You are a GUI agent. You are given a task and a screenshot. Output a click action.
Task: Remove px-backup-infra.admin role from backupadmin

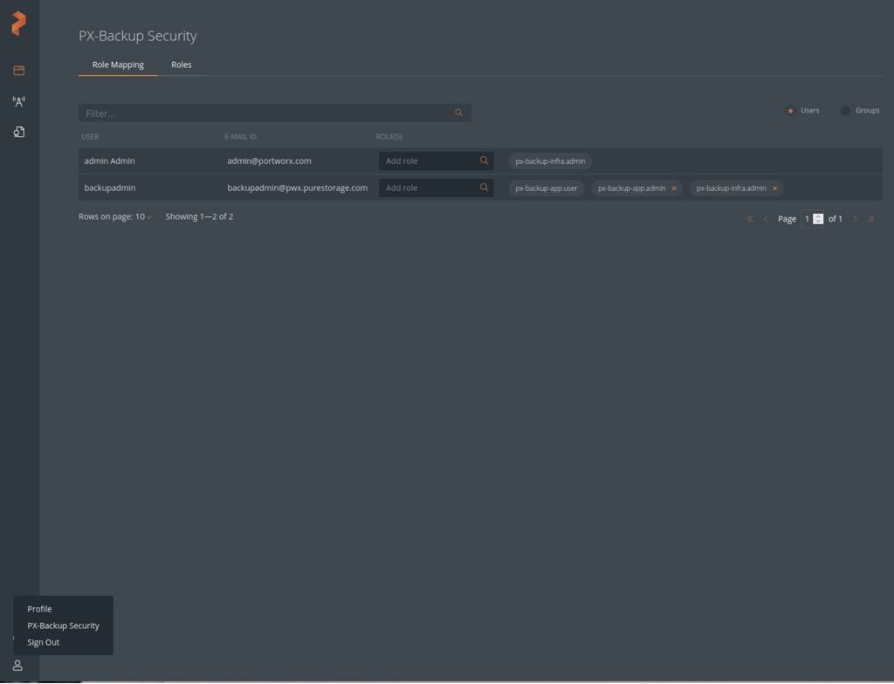[774, 188]
